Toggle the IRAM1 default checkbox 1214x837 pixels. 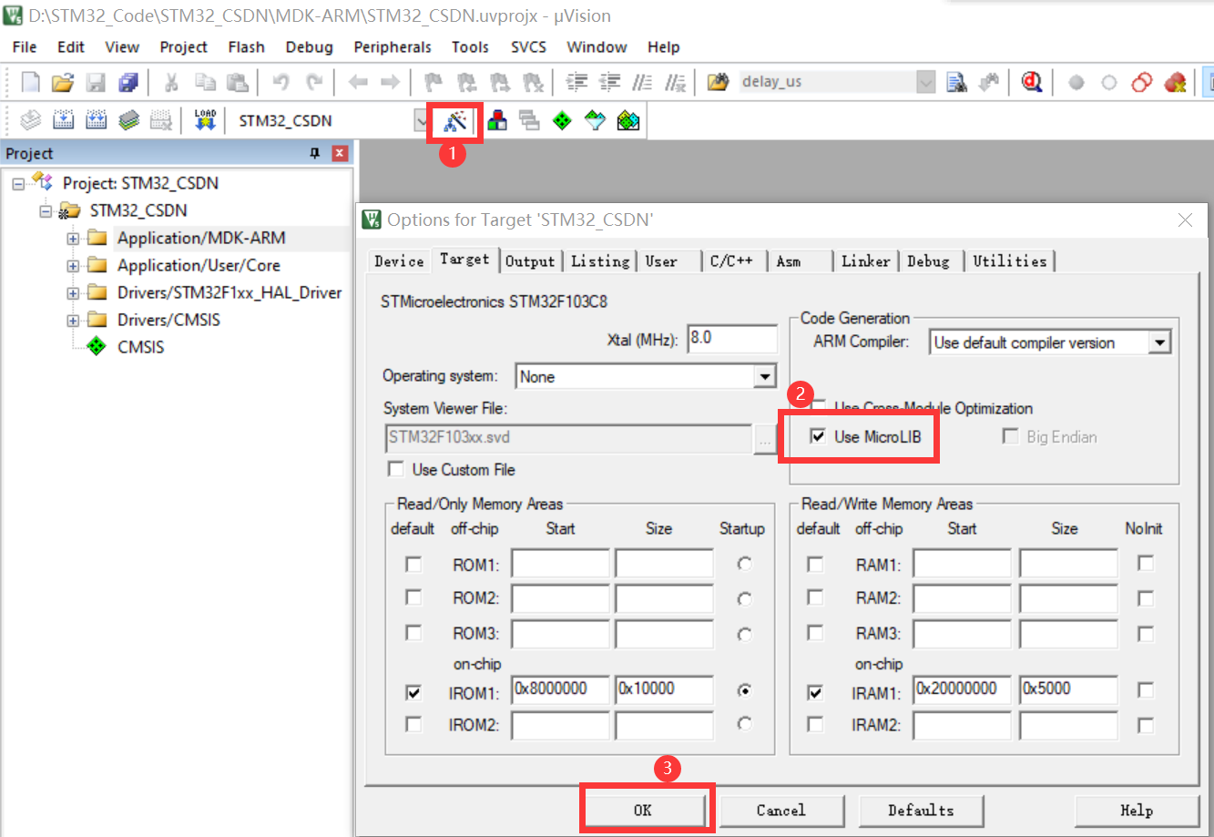coord(815,693)
